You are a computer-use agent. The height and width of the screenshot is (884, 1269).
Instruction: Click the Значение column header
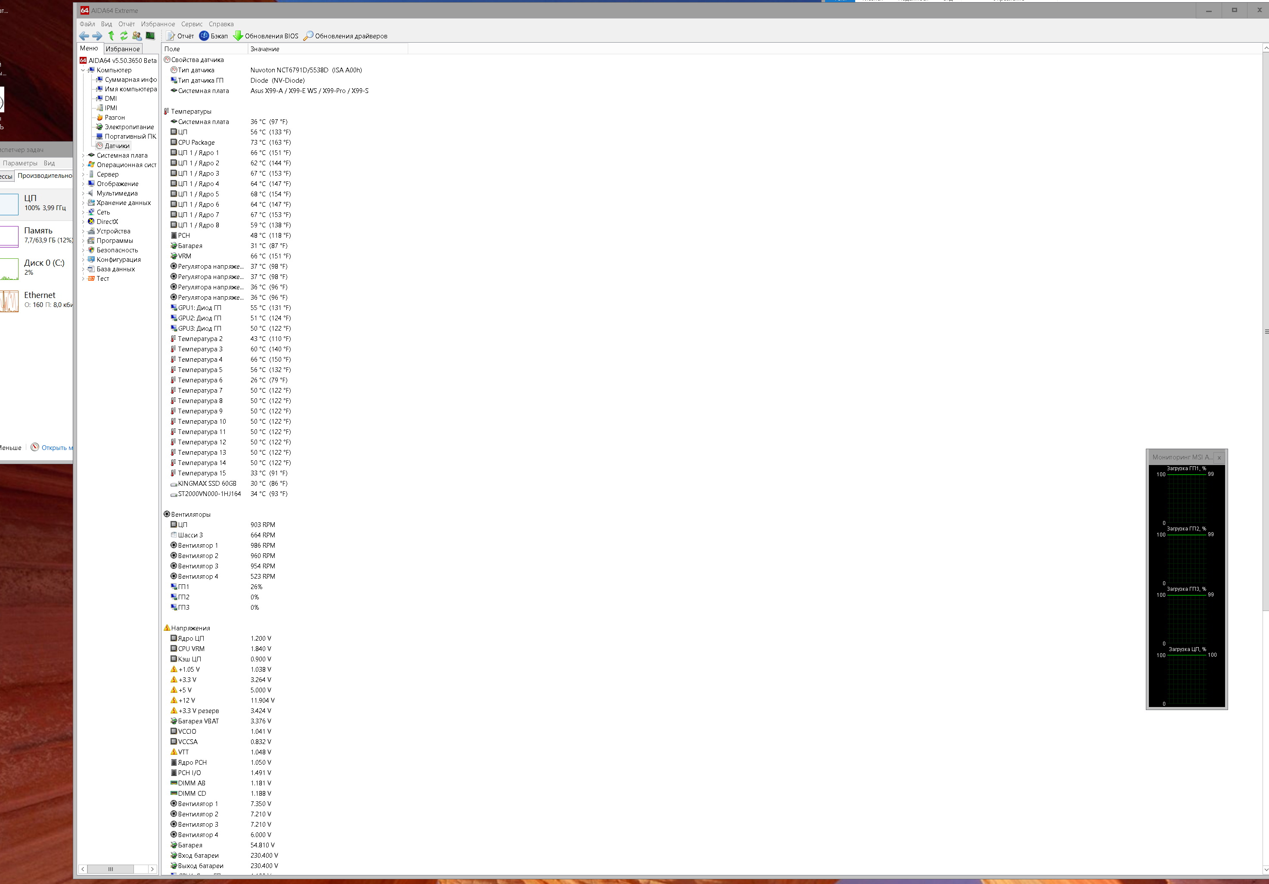[x=265, y=49]
